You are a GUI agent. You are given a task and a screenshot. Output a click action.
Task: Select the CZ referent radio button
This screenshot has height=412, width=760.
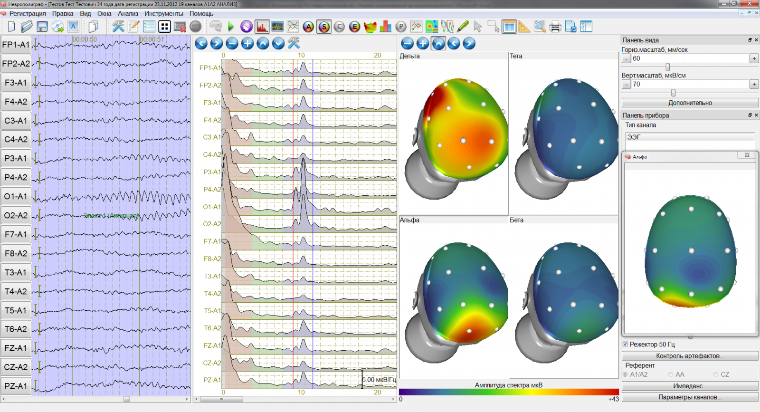716,374
